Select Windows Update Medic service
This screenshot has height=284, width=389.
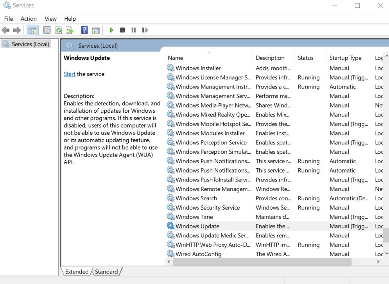click(274, 235)
